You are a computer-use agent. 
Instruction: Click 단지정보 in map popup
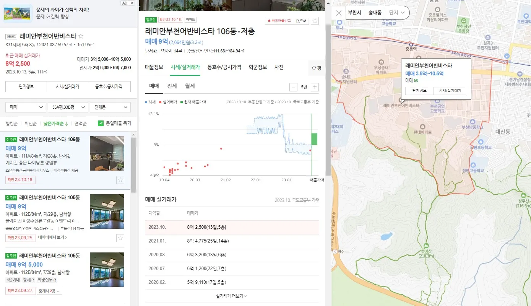[419, 91]
